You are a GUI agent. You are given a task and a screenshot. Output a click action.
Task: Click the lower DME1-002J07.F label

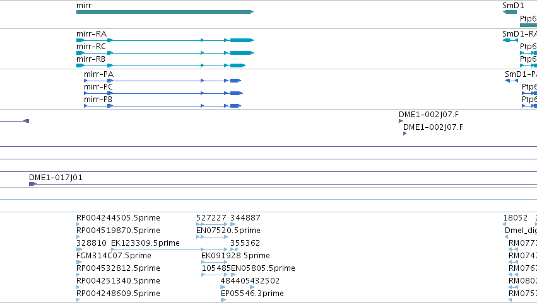click(433, 127)
